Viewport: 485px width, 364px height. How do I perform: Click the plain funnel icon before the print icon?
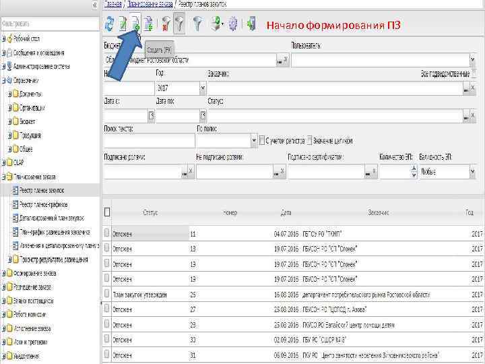coord(197,24)
